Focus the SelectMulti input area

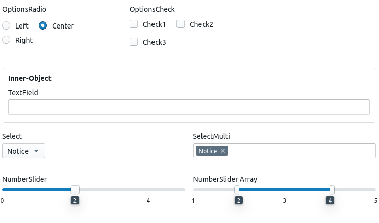pyautogui.click(x=285, y=151)
